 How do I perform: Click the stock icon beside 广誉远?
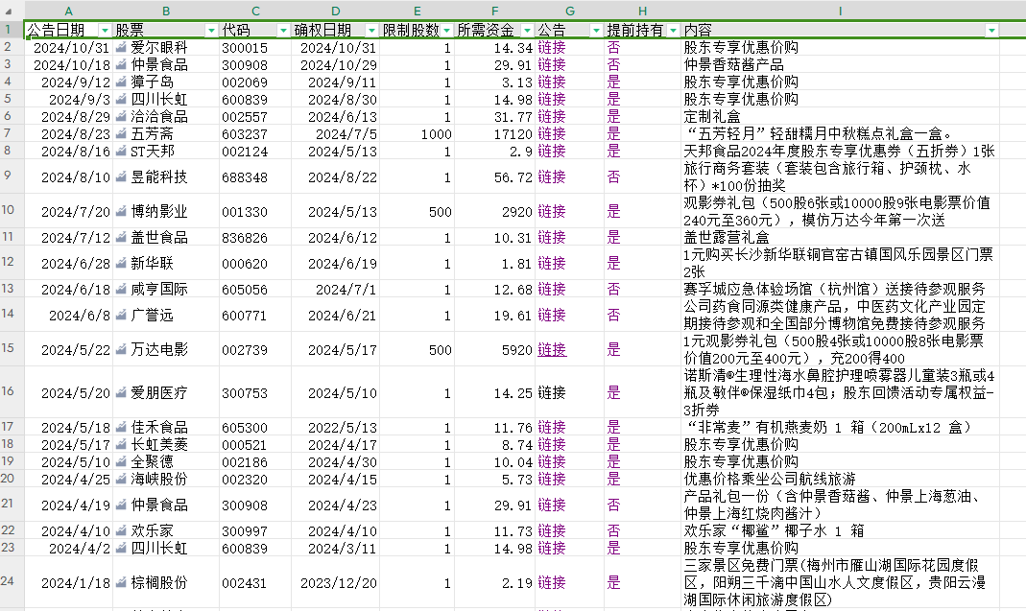(x=121, y=316)
